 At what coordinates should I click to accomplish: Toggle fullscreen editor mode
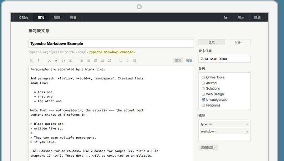(x=134, y=61)
